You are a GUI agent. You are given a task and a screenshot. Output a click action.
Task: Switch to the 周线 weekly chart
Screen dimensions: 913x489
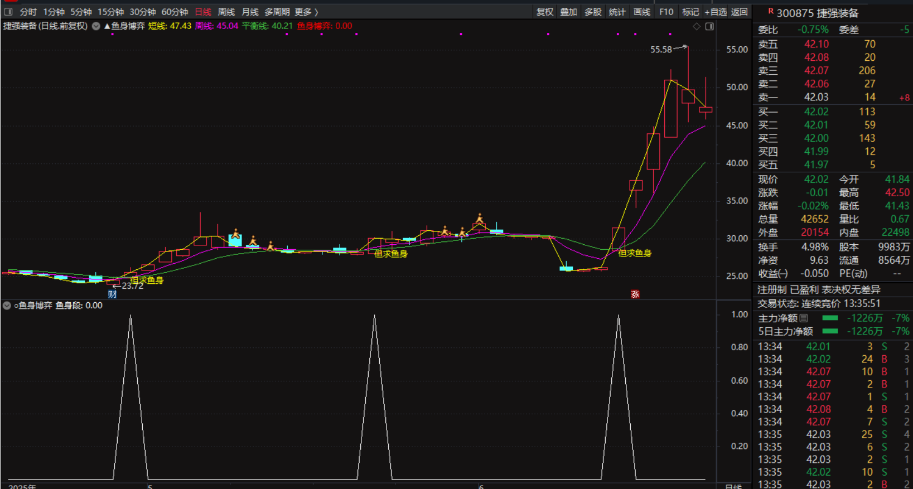[226, 12]
